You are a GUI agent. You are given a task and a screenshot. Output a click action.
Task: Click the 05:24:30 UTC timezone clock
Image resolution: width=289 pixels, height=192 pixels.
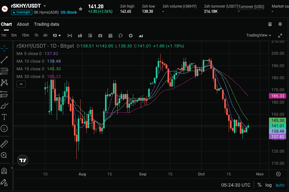(x=236, y=185)
